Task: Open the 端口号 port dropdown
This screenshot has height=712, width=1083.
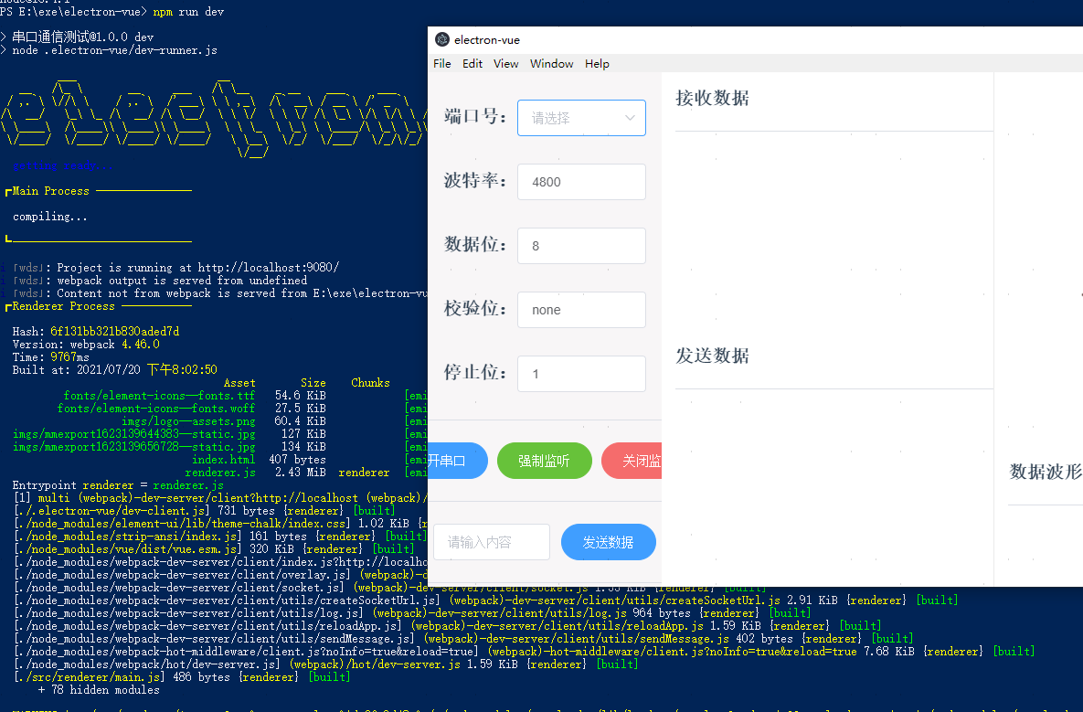Action: [581, 118]
